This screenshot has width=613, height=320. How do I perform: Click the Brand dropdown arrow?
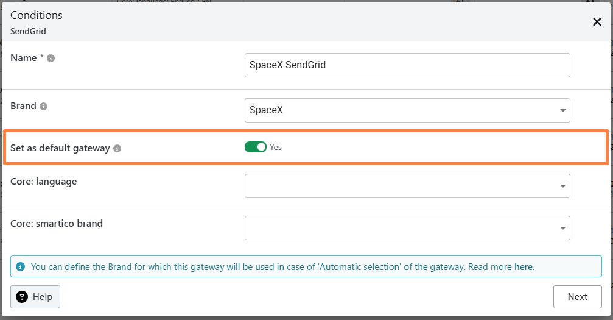562,111
